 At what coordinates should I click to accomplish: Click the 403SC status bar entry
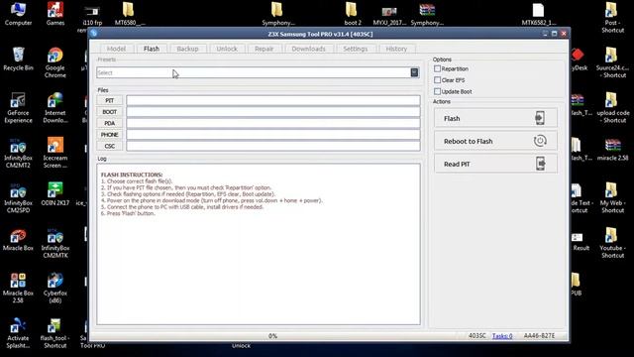click(477, 335)
